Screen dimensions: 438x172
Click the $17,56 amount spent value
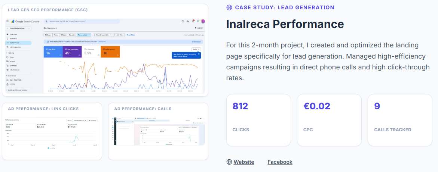click(x=72, y=127)
